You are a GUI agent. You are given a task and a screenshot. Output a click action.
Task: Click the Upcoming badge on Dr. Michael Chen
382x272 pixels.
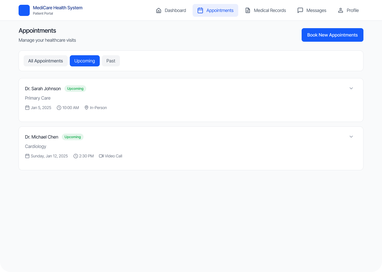(73, 137)
